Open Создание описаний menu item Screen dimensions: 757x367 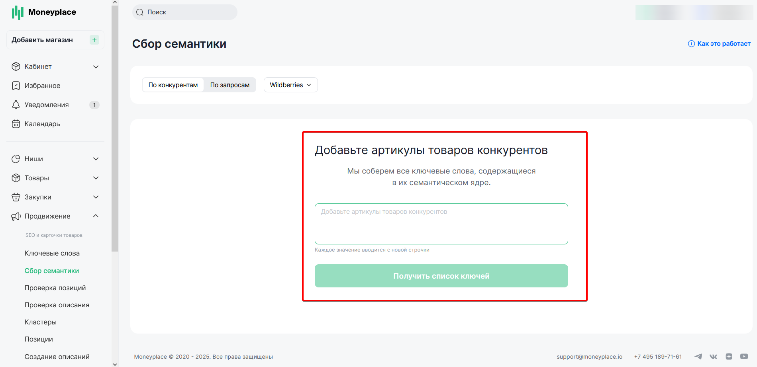[x=57, y=357]
